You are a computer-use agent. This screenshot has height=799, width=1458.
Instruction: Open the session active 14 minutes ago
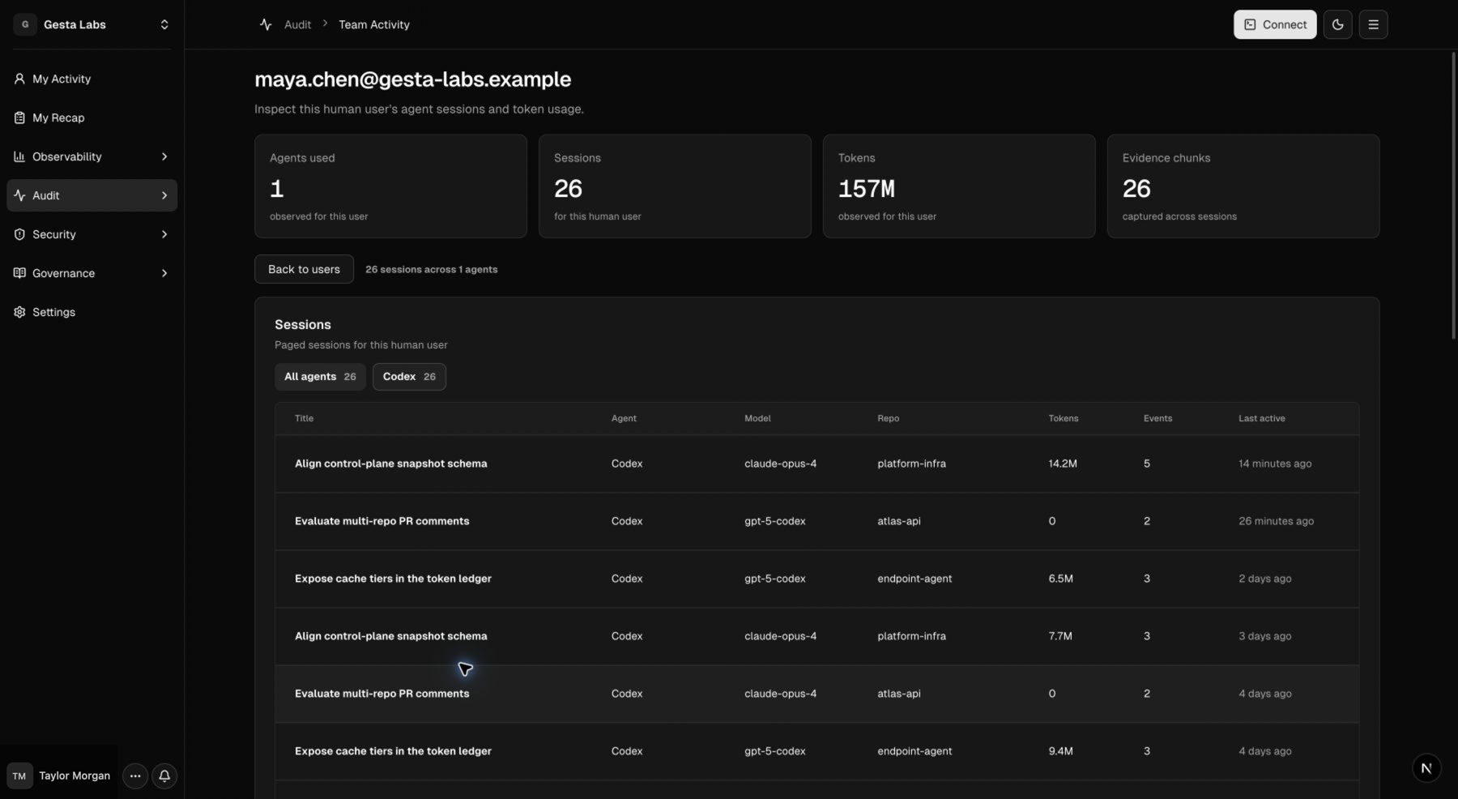pyautogui.click(x=816, y=464)
